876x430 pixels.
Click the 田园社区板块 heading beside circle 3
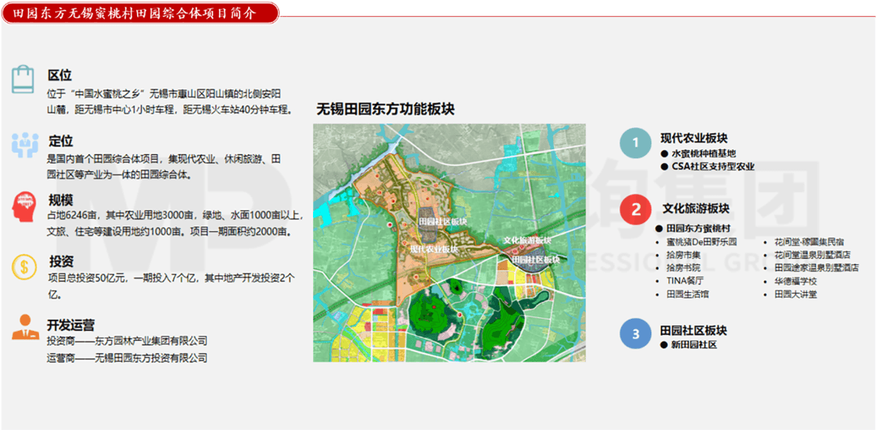pos(693,330)
